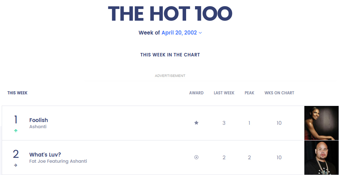The height and width of the screenshot is (175, 340).
Task: Click the WKS ON CHART column header
Action: 279,93
